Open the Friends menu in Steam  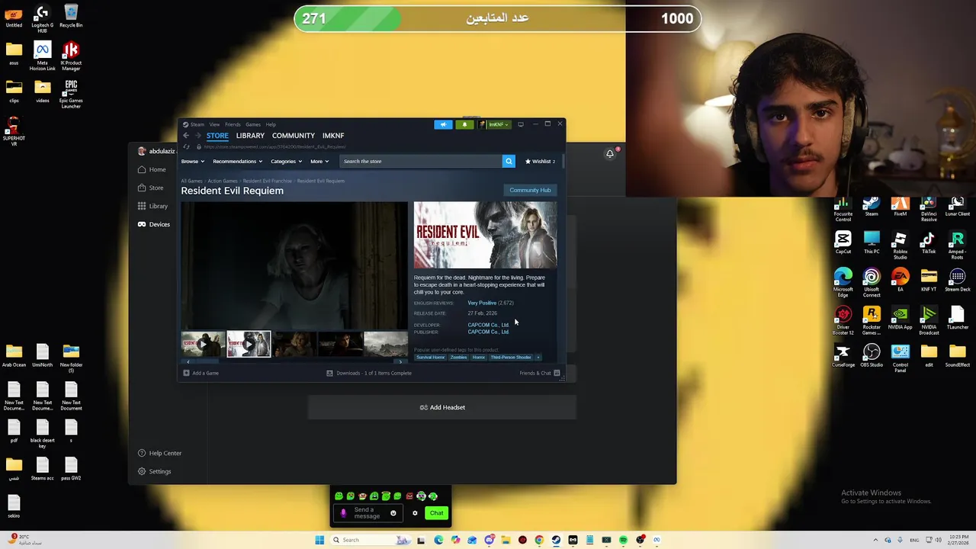pos(233,124)
